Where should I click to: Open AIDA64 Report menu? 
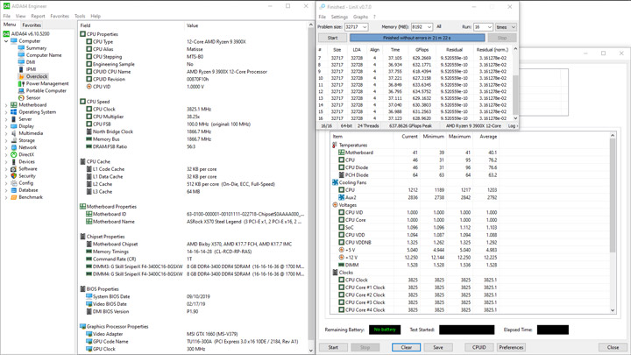pyautogui.click(x=38, y=16)
